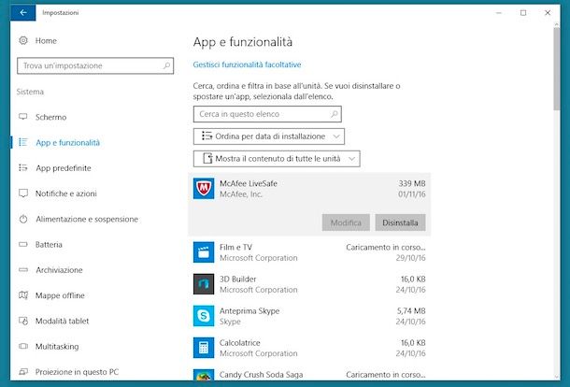Click the Calcolatrice app icon
The height and width of the screenshot is (387, 570).
coord(204,348)
